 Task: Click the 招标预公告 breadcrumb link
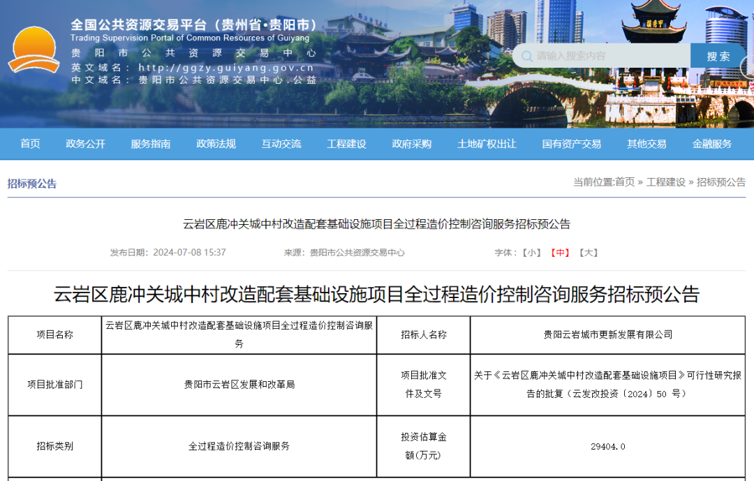pyautogui.click(x=720, y=182)
